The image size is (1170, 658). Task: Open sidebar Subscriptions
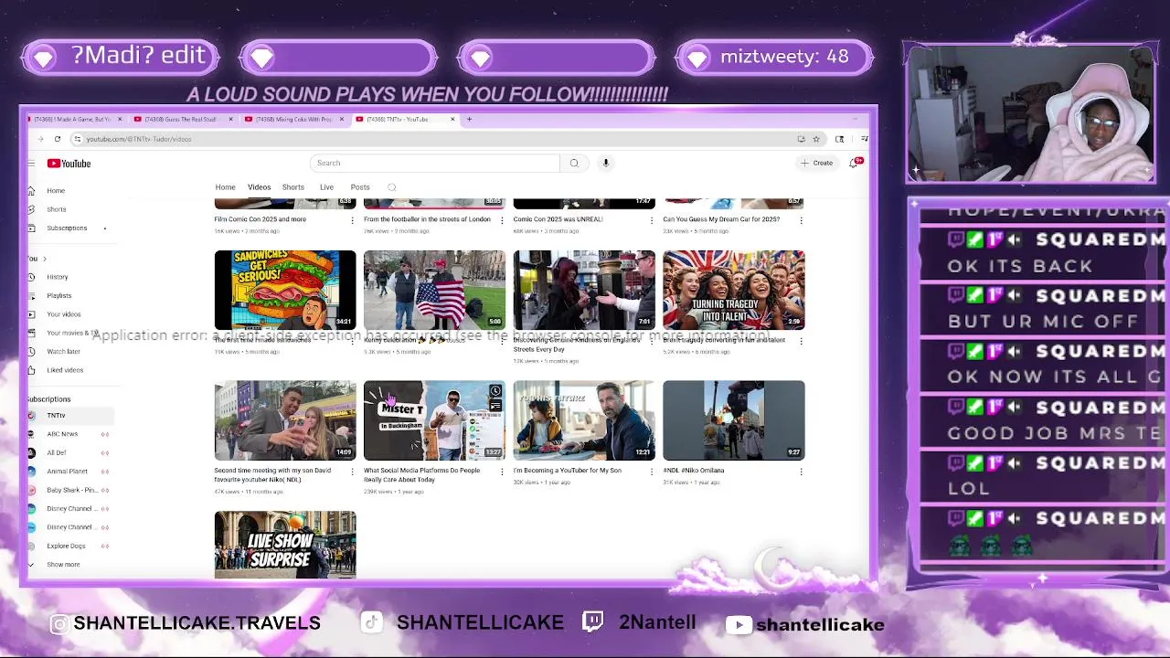pyautogui.click(x=67, y=228)
